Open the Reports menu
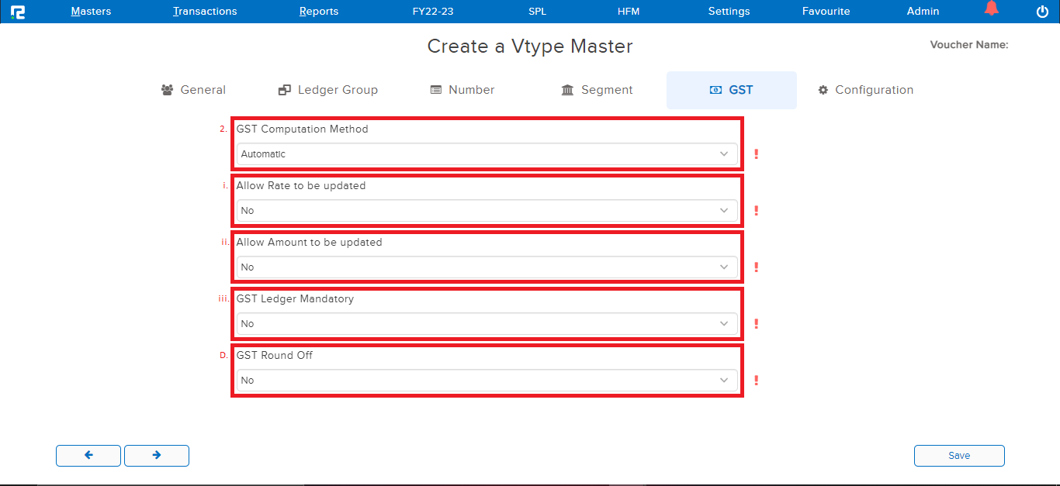Screen dimensions: 1060x486 click(x=319, y=12)
